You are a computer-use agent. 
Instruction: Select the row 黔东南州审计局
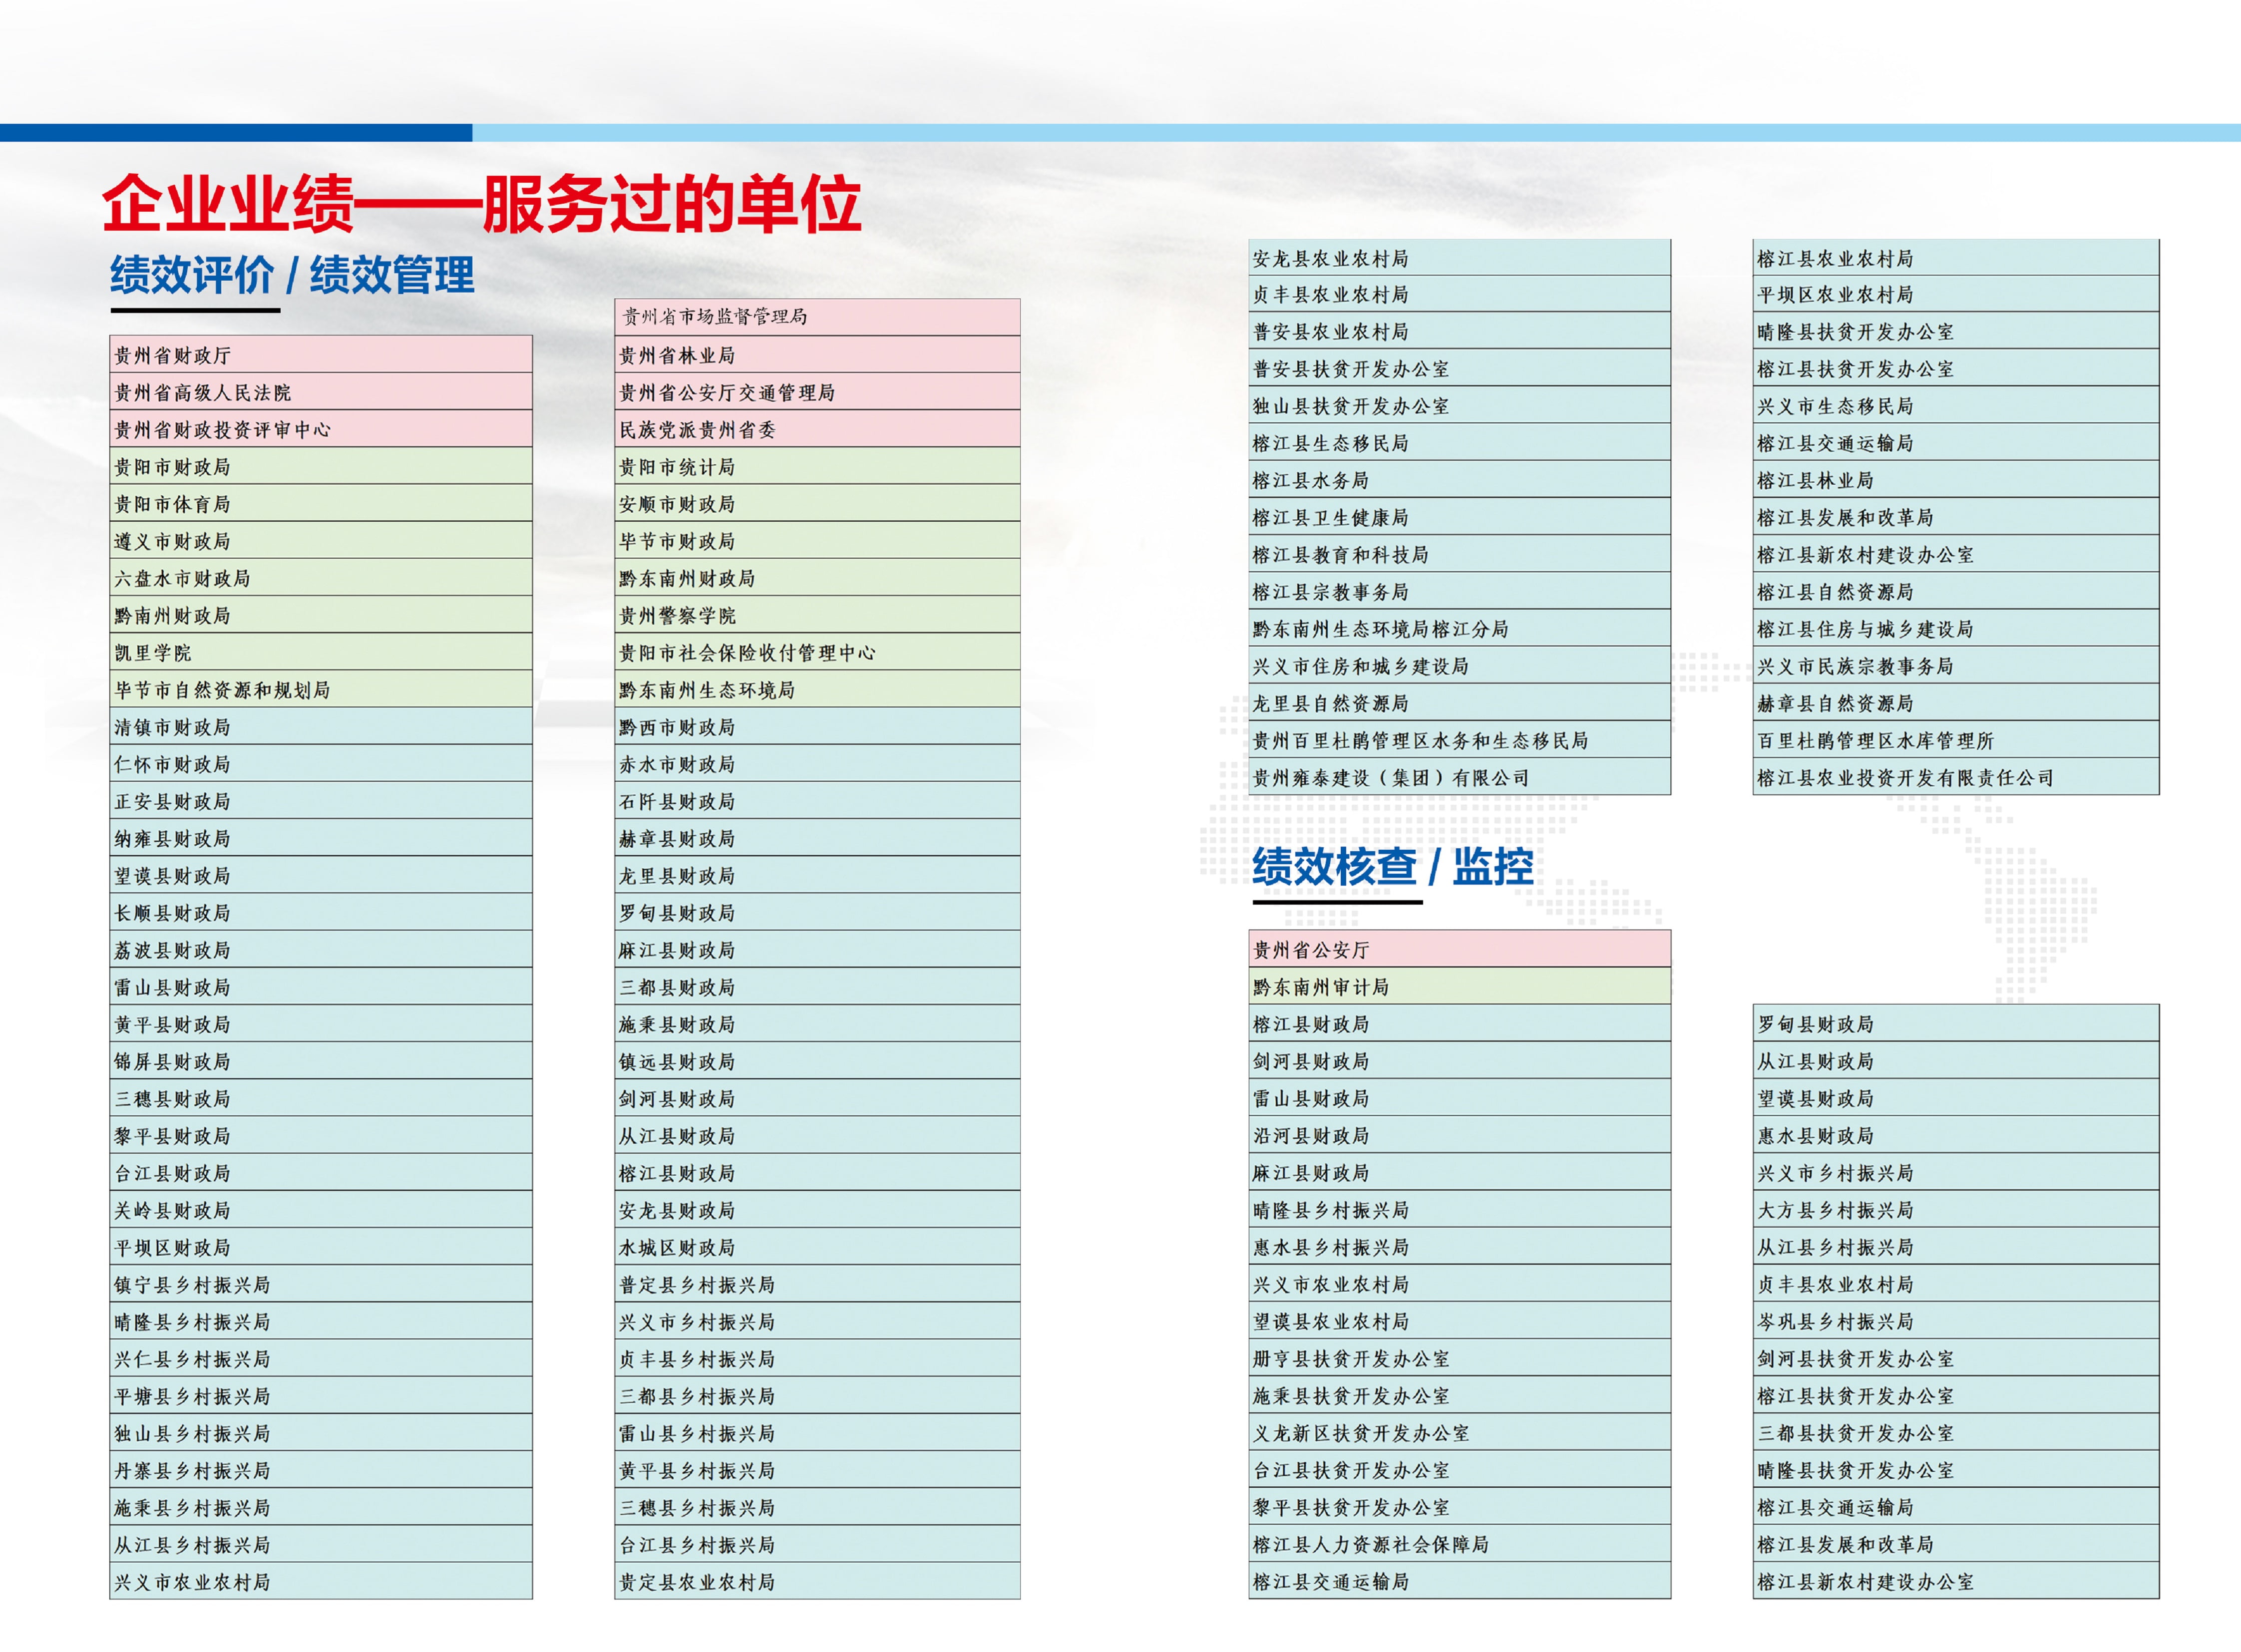click(x=1459, y=987)
